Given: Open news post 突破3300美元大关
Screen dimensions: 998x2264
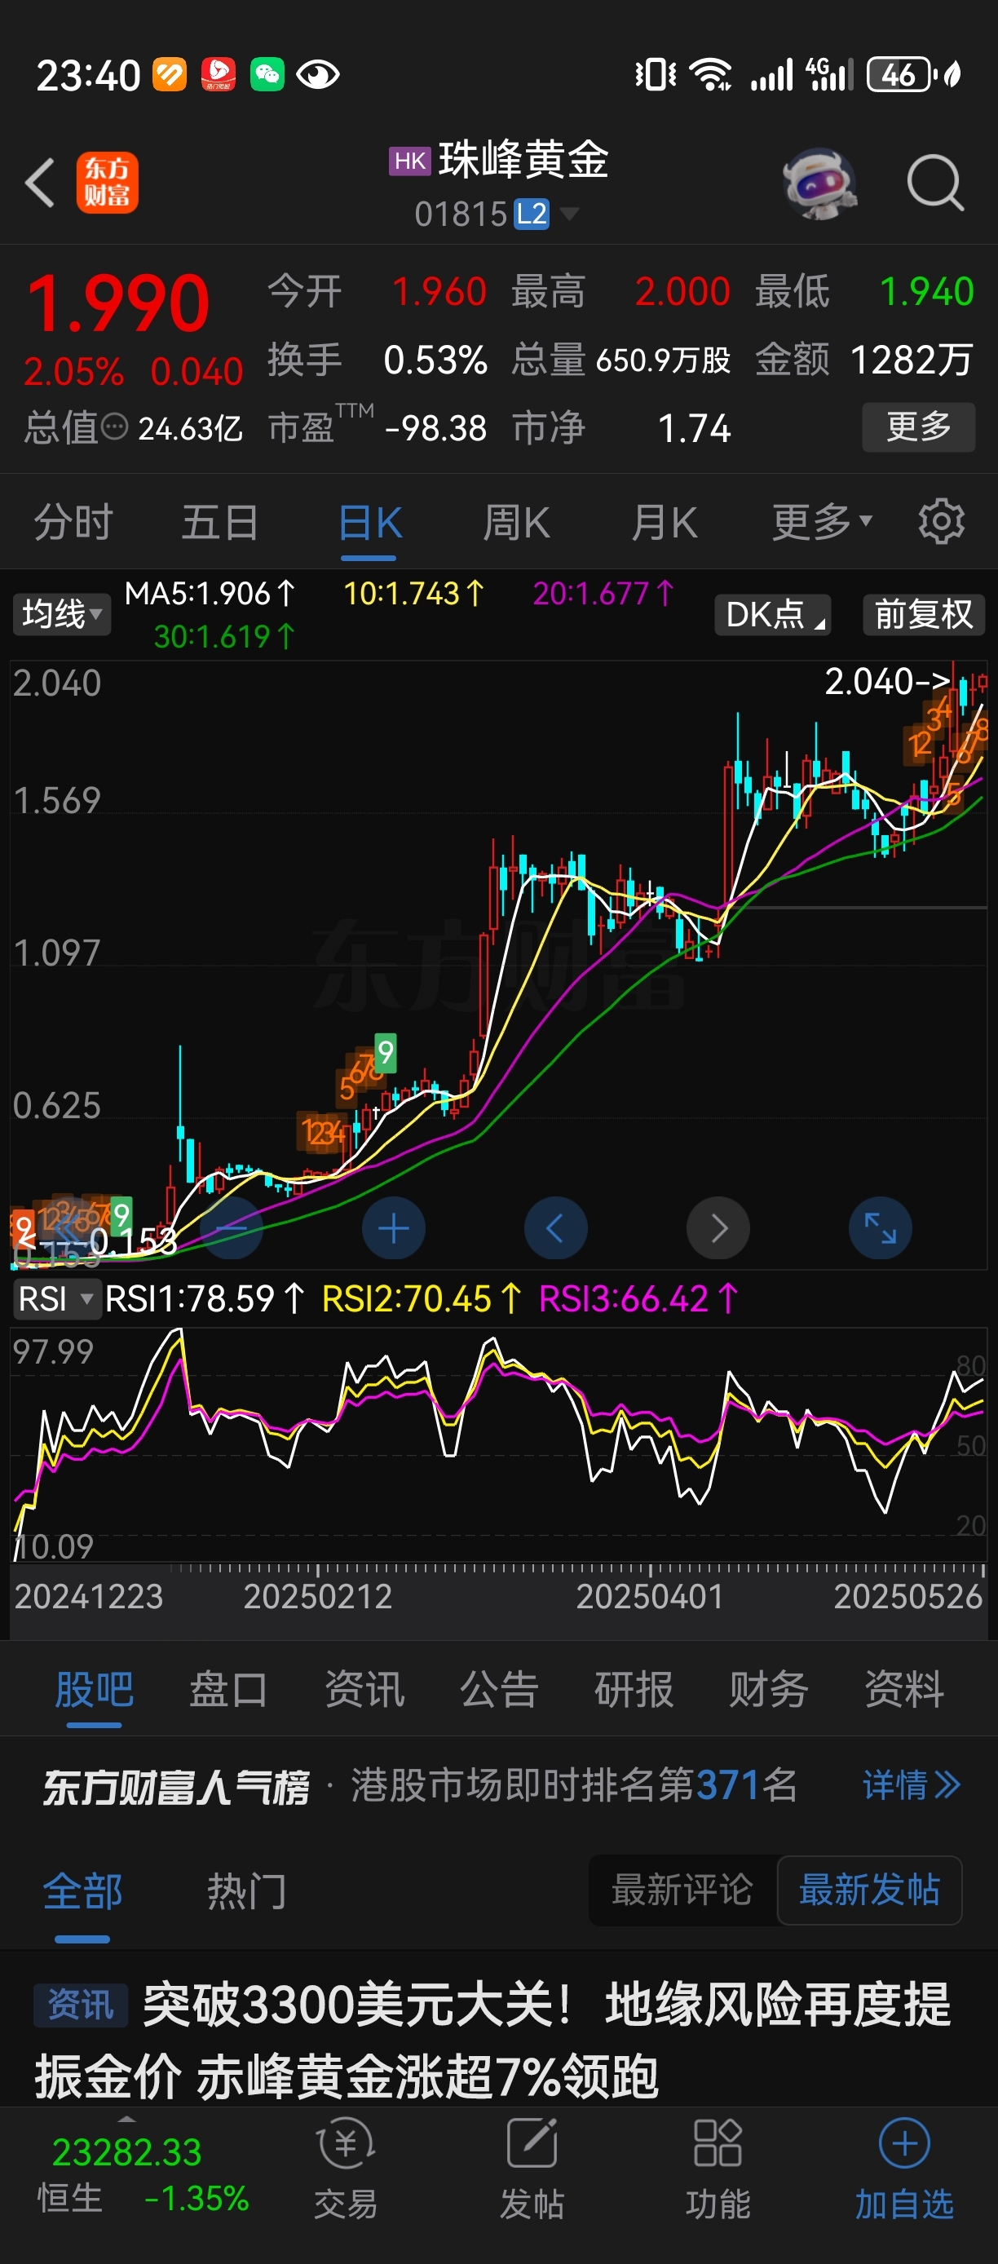Looking at the screenshot, I should 492,2040.
